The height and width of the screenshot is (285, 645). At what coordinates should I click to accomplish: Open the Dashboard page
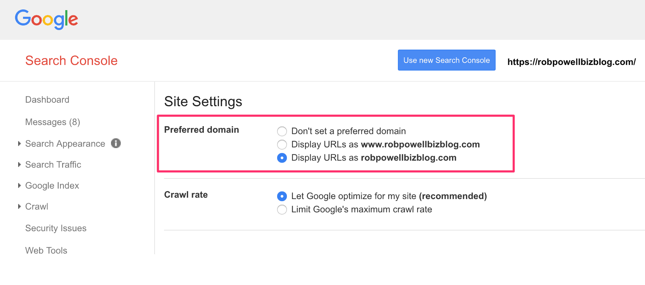pos(47,100)
